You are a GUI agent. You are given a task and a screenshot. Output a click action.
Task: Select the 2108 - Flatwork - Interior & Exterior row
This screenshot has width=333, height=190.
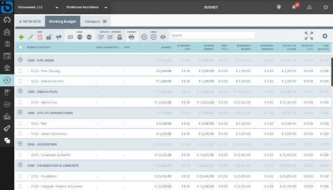[173, 186]
